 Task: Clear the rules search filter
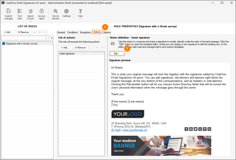(x=48, y=38)
